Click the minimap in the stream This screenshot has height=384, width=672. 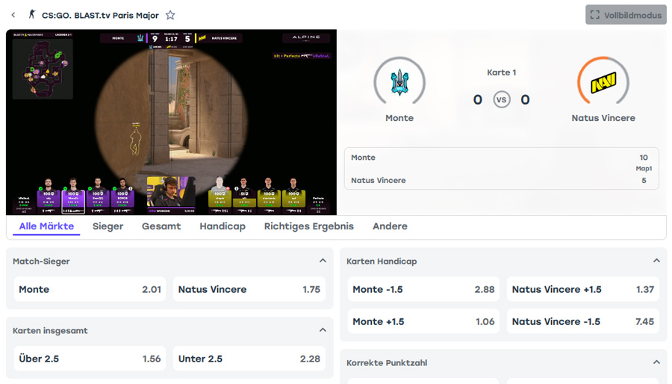tap(43, 69)
